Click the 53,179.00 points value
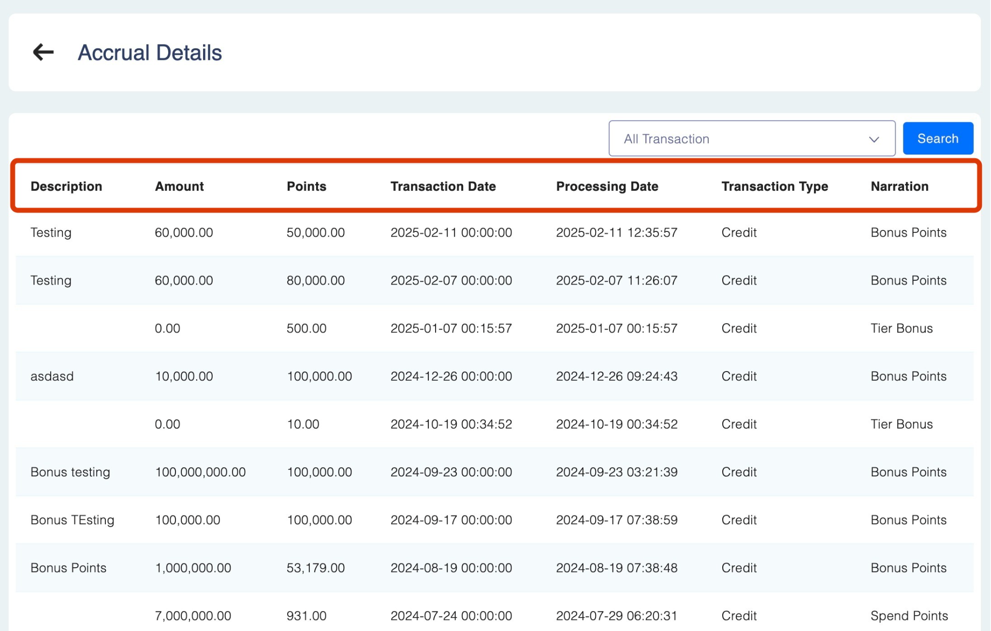 (x=315, y=568)
